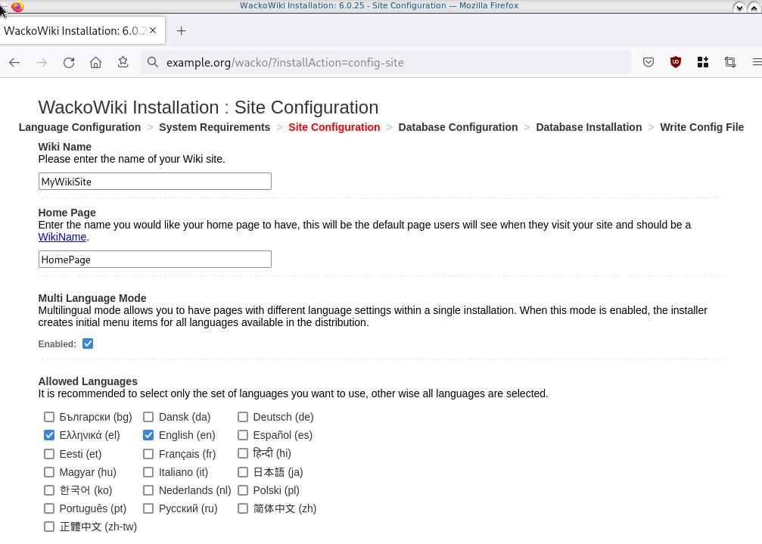Enable the Deutsch (de) language checkbox
This screenshot has width=762, height=544.
pos(243,417)
